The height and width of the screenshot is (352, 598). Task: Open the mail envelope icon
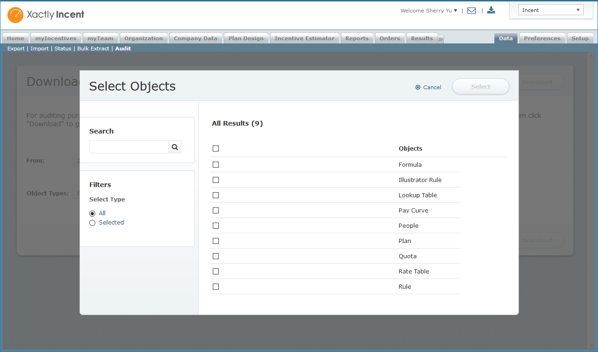coord(471,11)
